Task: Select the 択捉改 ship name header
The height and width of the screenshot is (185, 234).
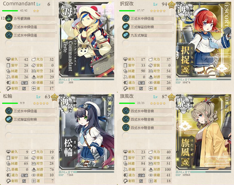Action: [x=127, y=4]
